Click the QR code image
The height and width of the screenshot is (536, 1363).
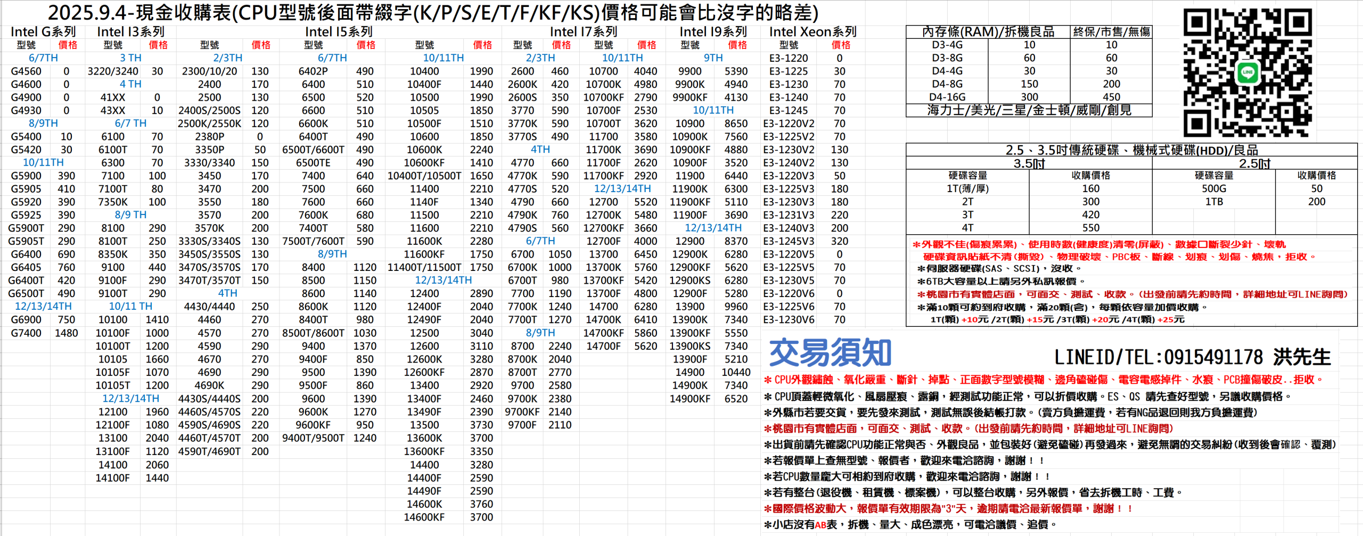pyautogui.click(x=1246, y=72)
